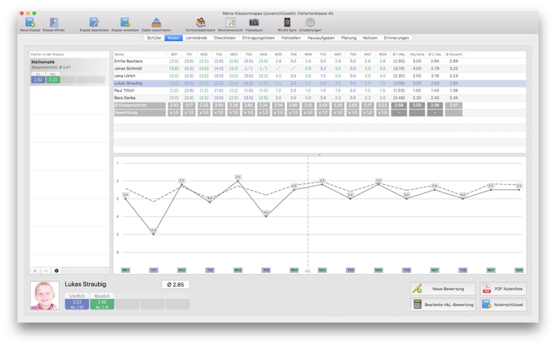Add a subject with the plus button

[35, 271]
